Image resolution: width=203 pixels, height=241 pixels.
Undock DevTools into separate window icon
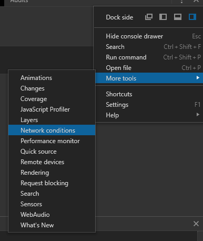[x=149, y=17]
